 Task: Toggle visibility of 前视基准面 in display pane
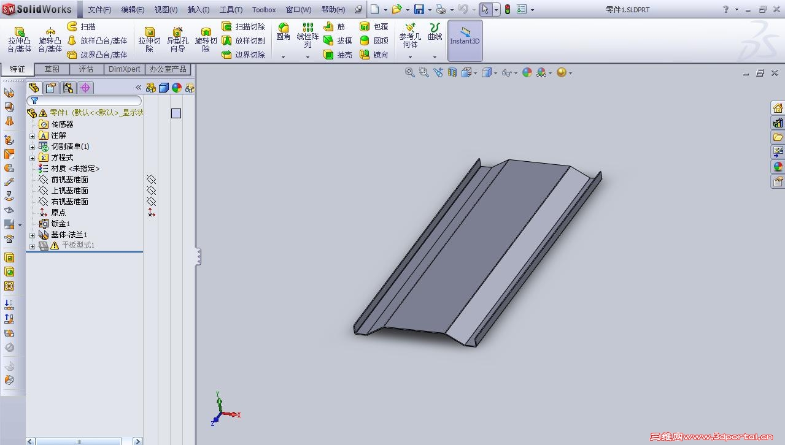(151, 180)
